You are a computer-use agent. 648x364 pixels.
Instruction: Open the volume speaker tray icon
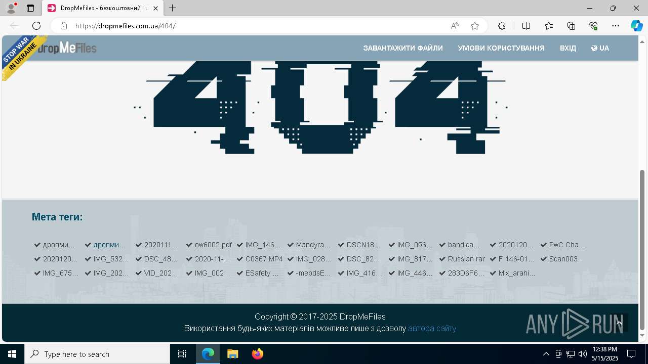(583, 354)
